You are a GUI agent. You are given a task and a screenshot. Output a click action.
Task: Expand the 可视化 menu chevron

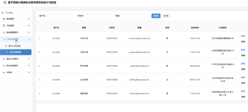click(x=29, y=72)
